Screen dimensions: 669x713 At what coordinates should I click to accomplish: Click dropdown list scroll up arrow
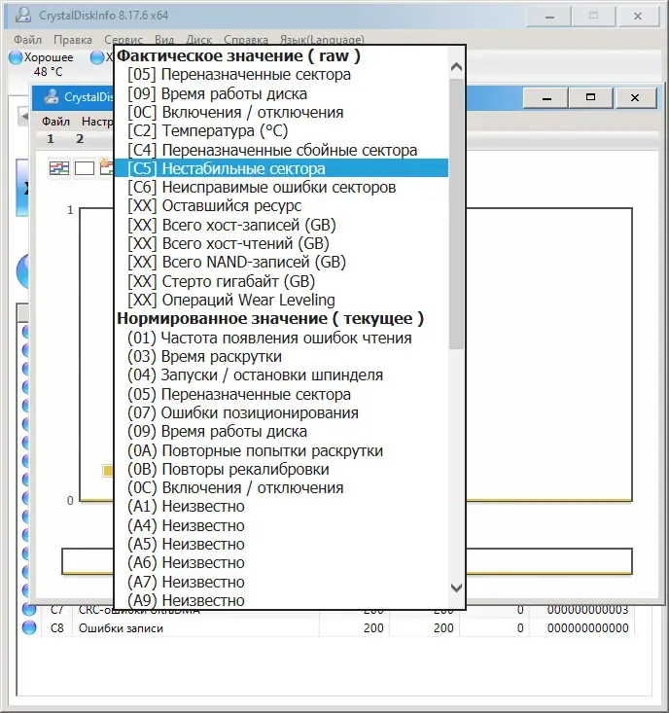[456, 67]
